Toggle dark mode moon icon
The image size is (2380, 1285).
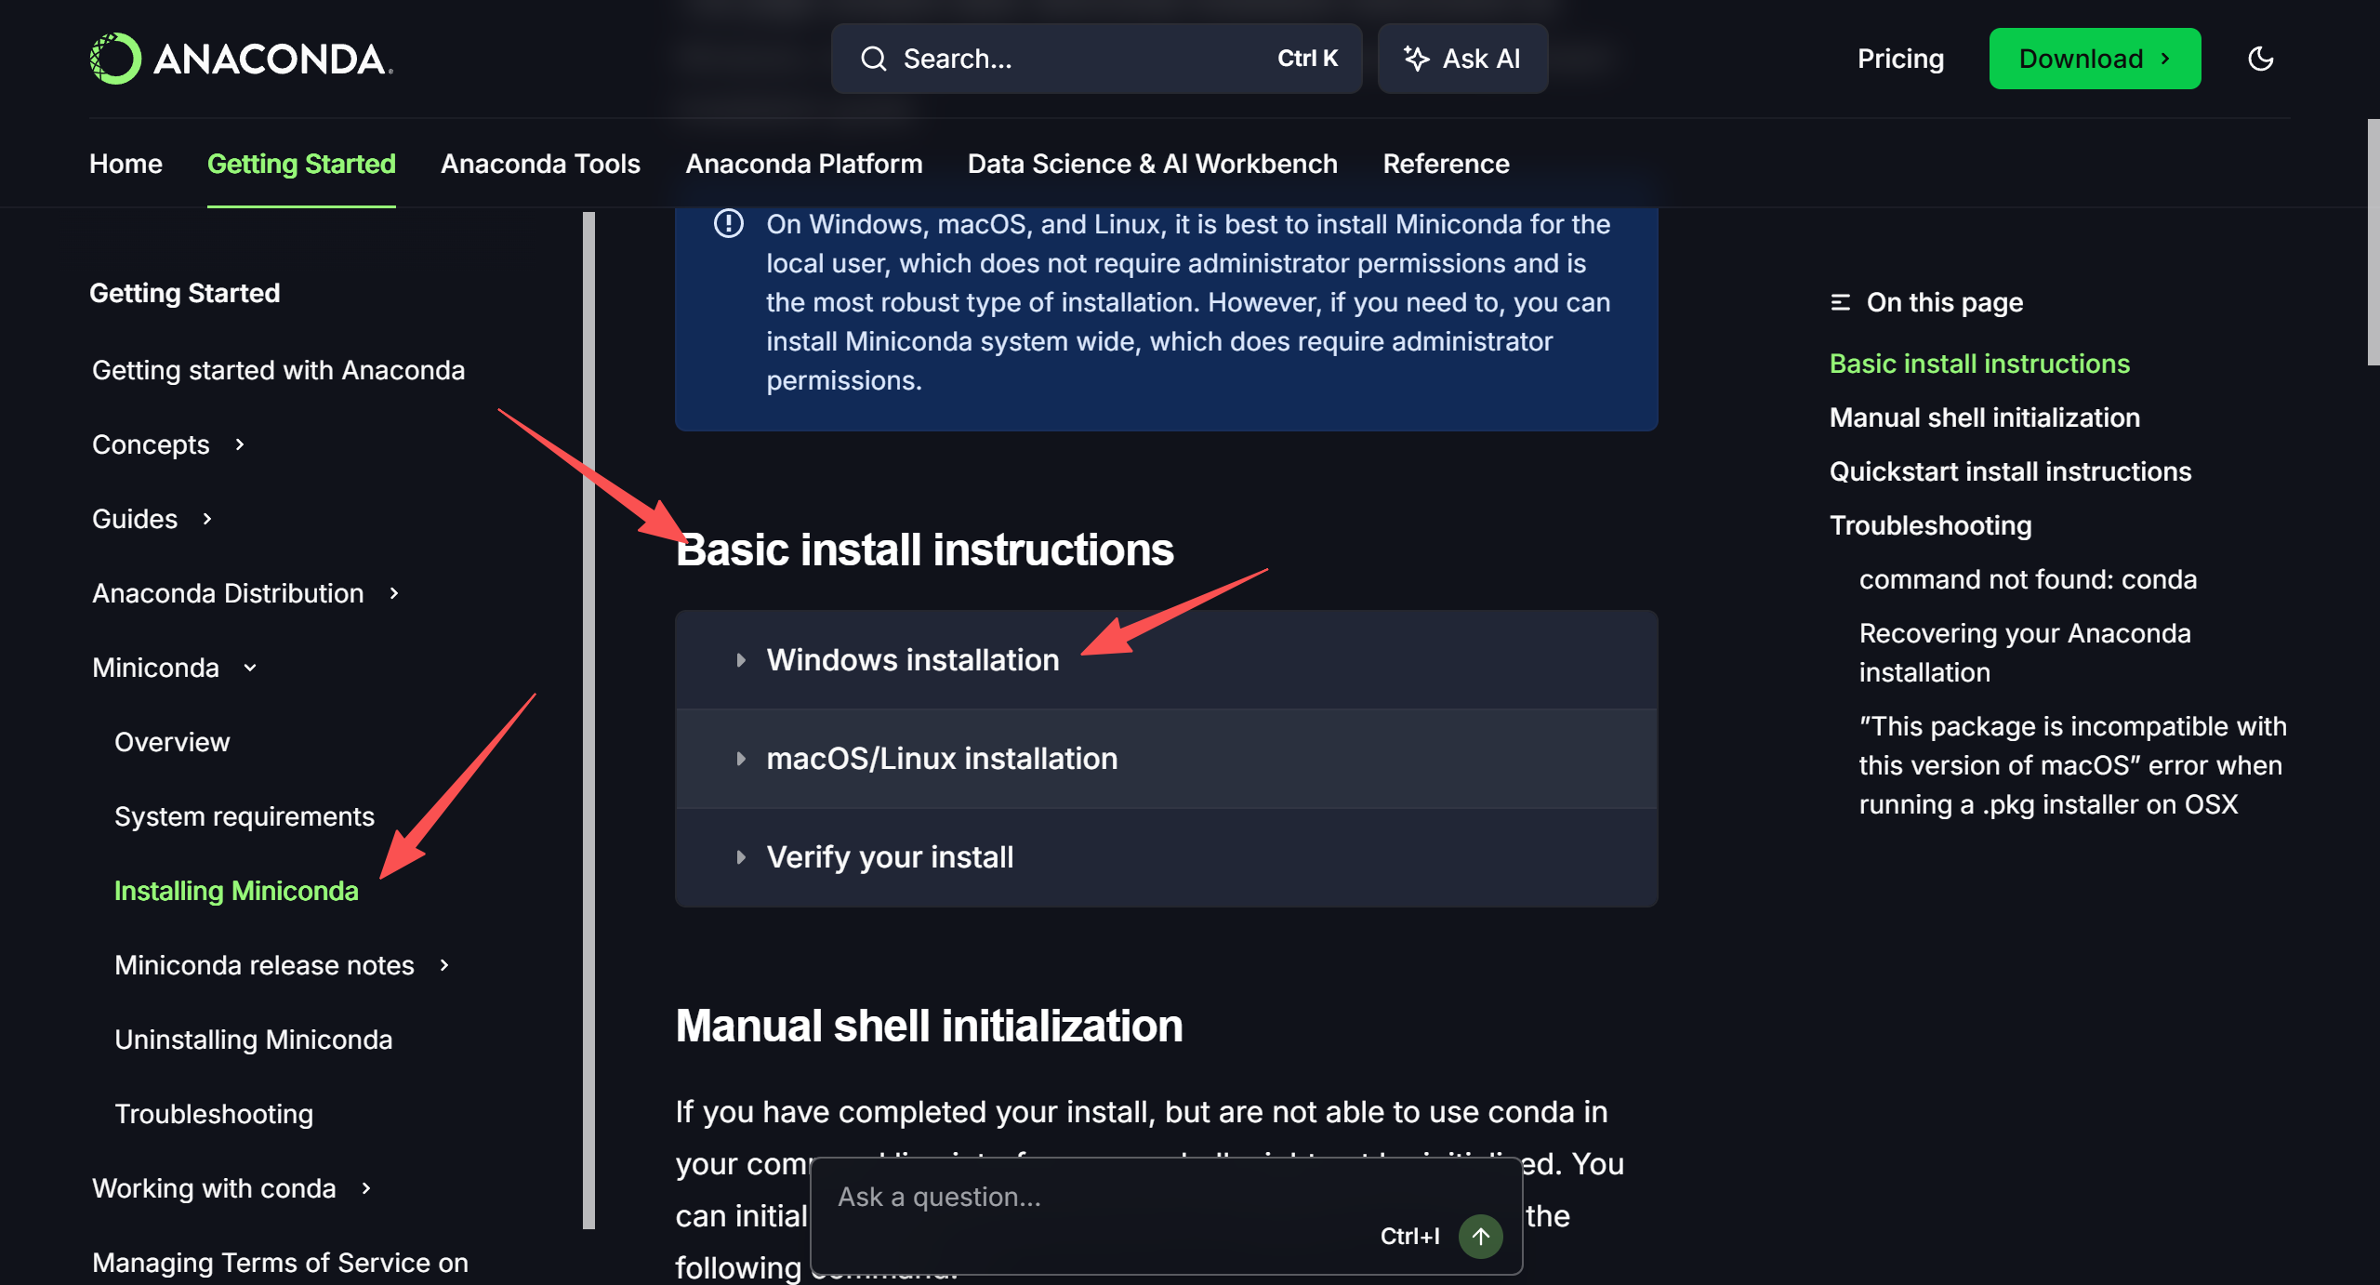[x=2260, y=59]
